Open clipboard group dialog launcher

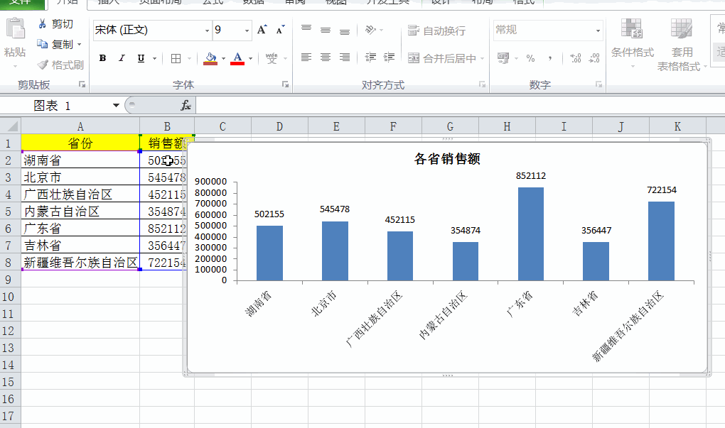(82, 84)
